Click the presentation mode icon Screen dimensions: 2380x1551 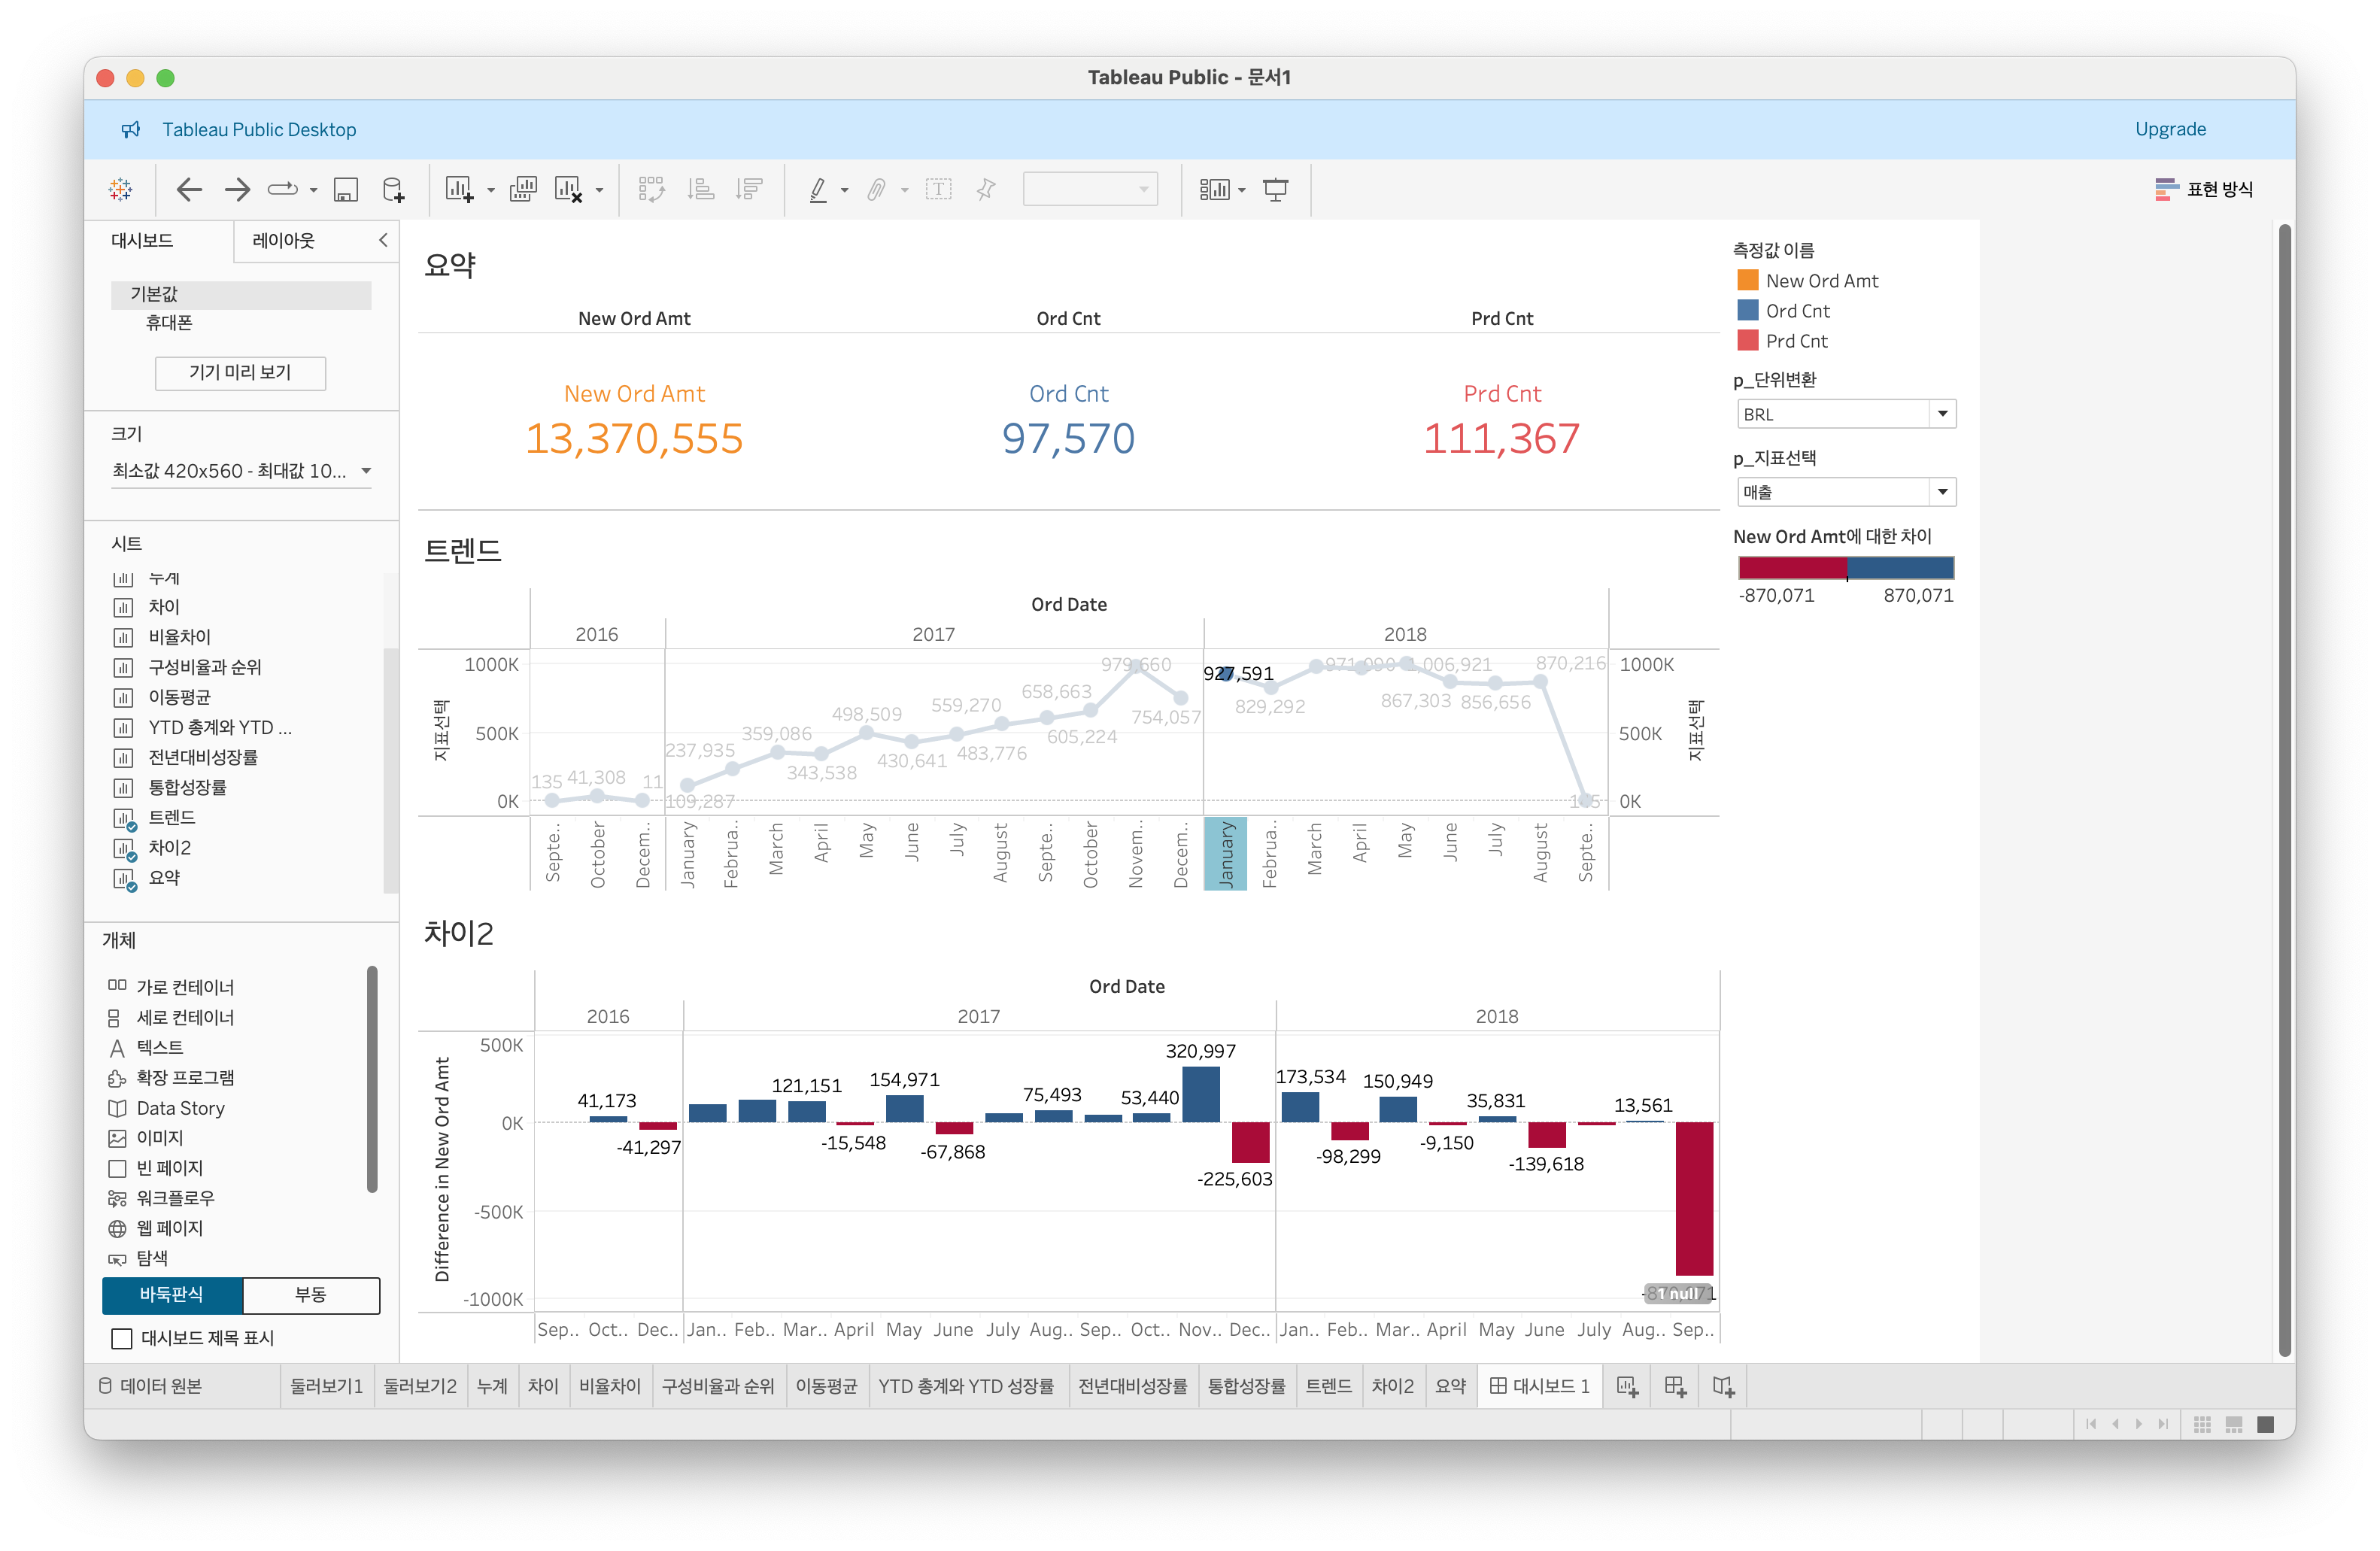pos(1275,189)
